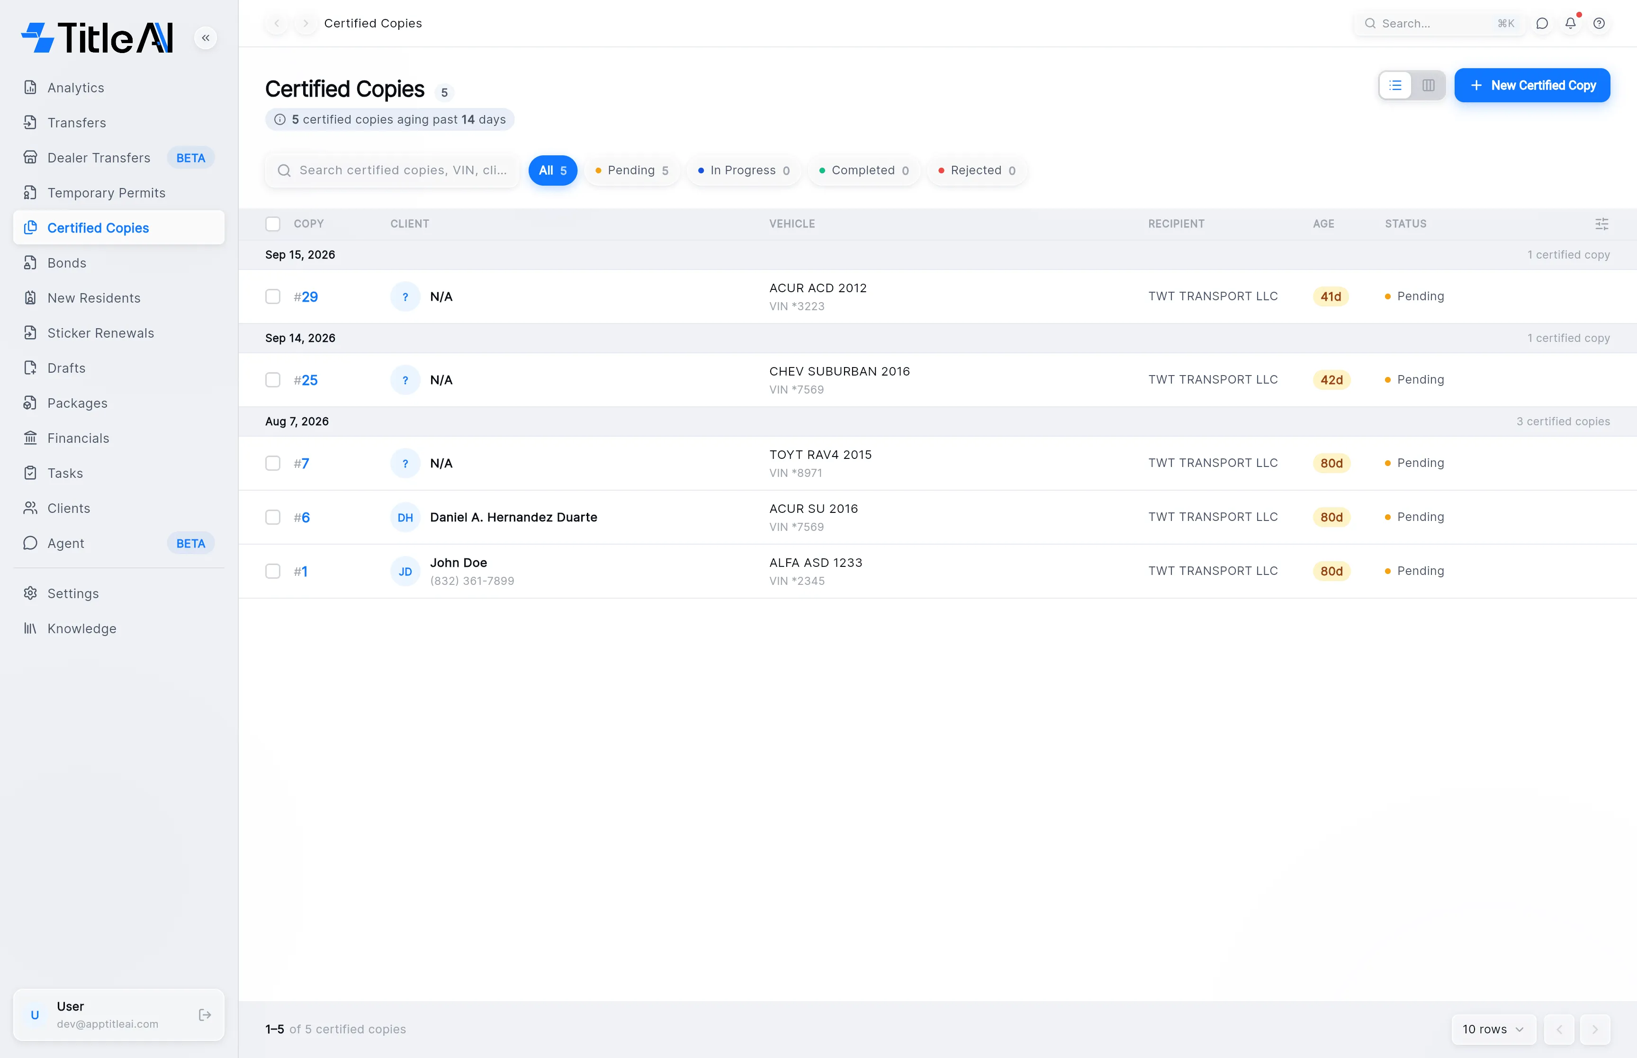Filter by Completed tab

pyautogui.click(x=864, y=170)
